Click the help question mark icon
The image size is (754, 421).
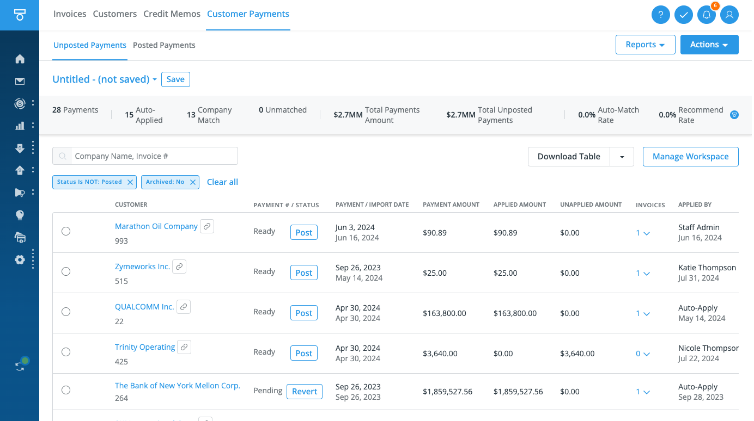click(x=661, y=15)
